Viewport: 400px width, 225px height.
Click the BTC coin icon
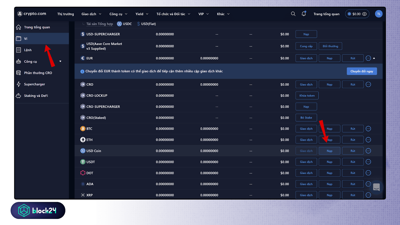coord(83,129)
